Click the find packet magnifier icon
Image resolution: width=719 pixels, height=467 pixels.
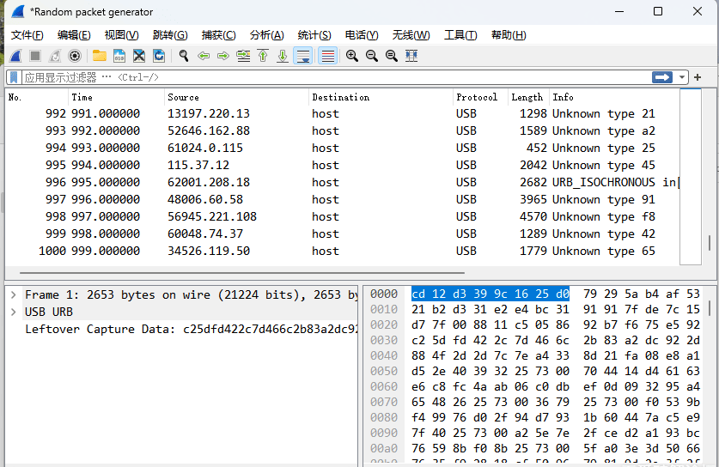click(x=183, y=56)
